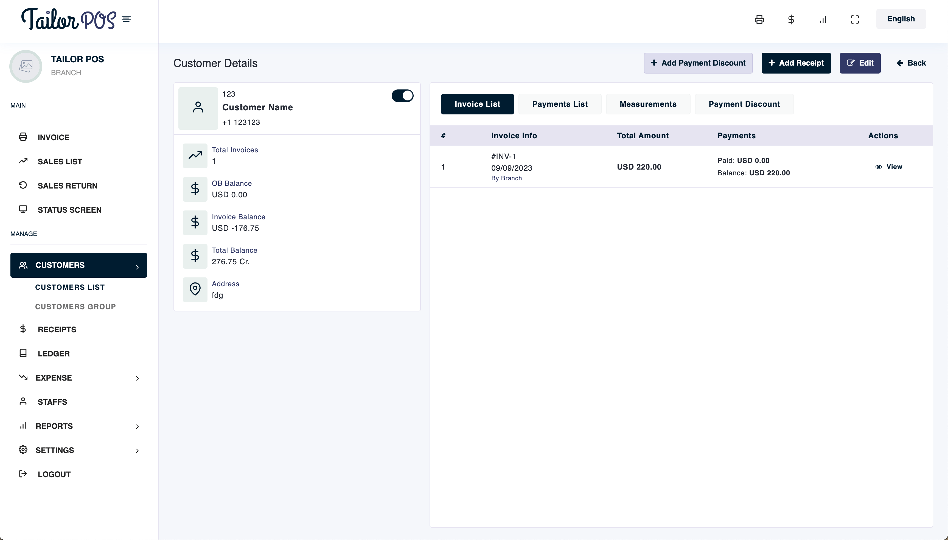The image size is (948, 540).
Task: Open the English language selector
Action: tap(901, 19)
